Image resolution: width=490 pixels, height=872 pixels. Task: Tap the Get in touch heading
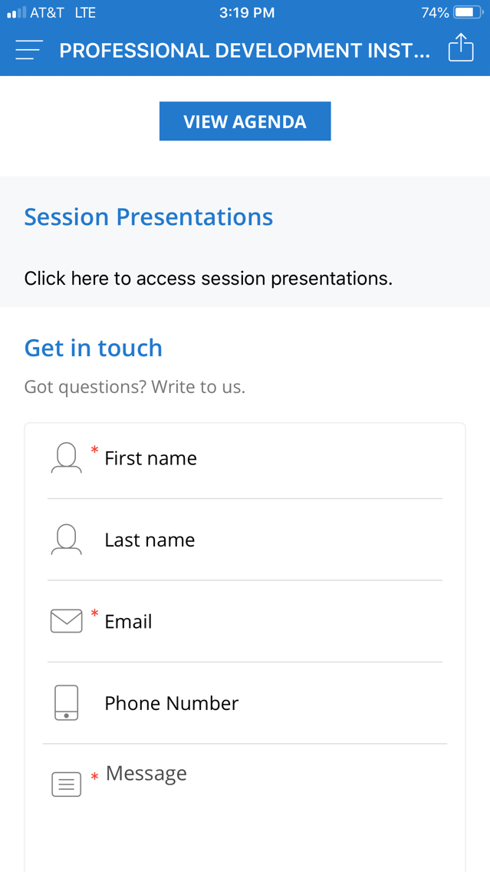(94, 348)
